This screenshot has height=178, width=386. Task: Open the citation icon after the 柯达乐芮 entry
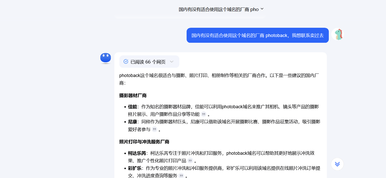(x=190, y=160)
